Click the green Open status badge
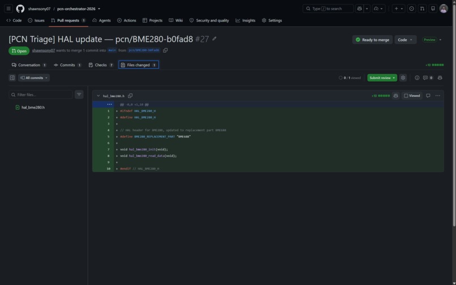The height and width of the screenshot is (285, 456). [x=19, y=51]
